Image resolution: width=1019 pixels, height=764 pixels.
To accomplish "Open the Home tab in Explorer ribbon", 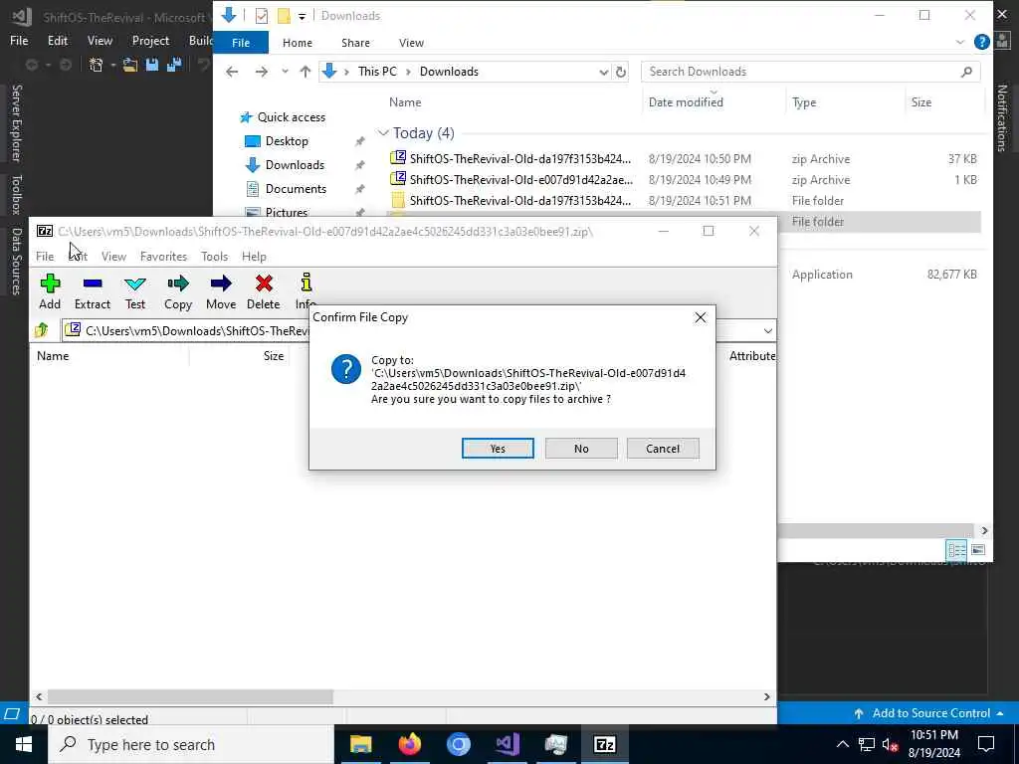I will (x=297, y=42).
